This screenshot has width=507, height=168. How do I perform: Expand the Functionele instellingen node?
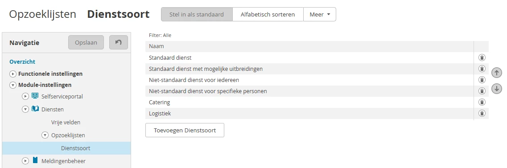(x=13, y=74)
